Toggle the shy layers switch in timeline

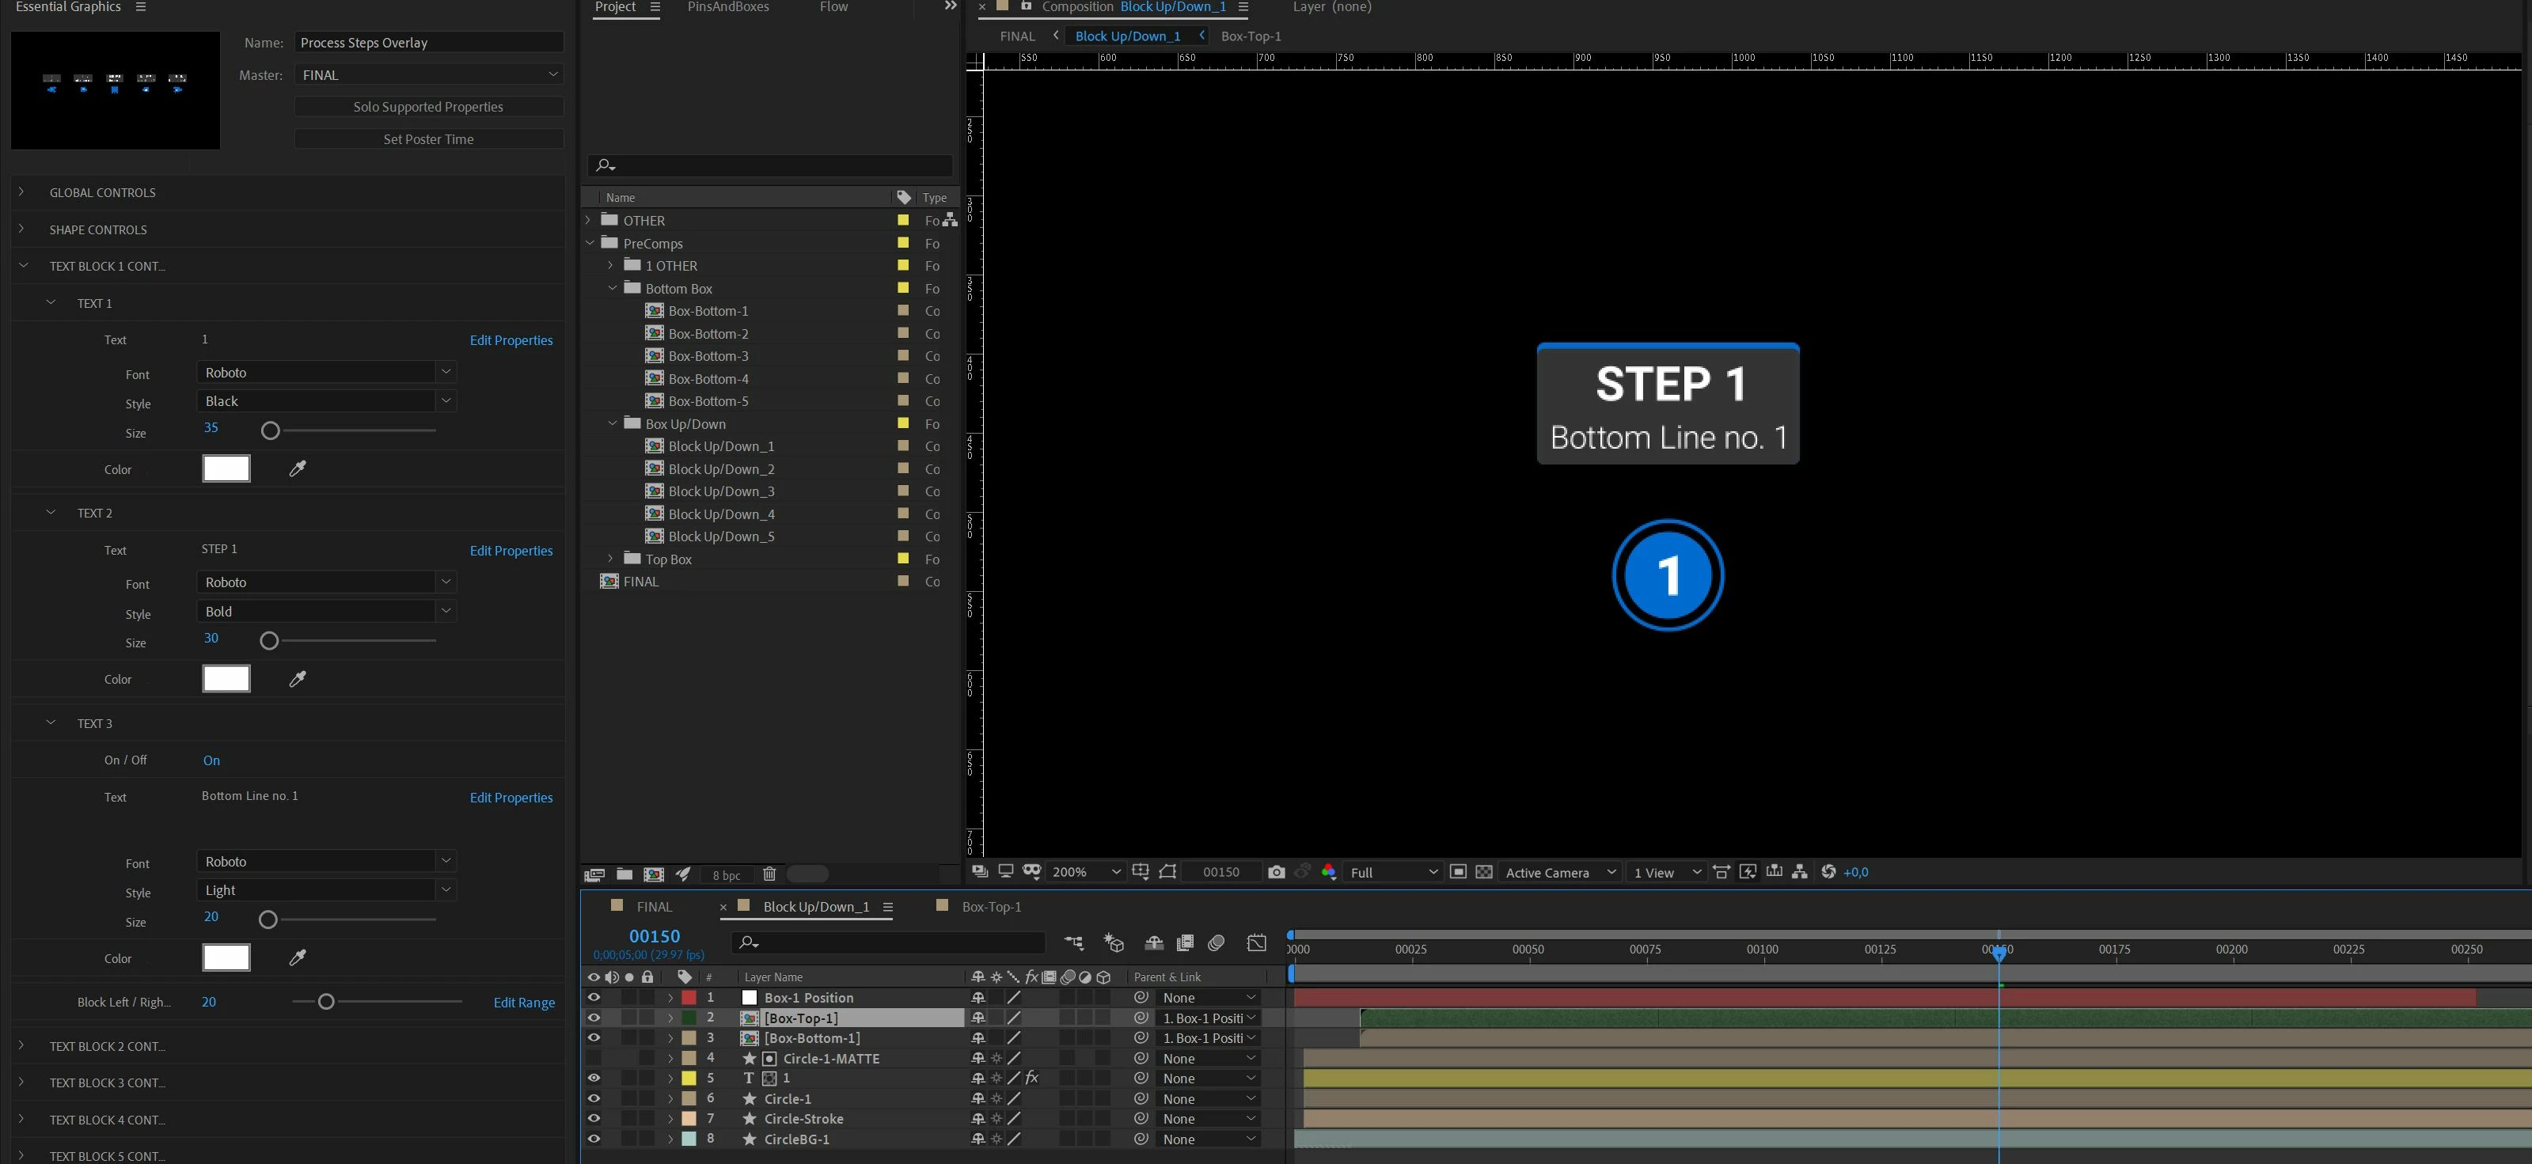pyautogui.click(x=1154, y=943)
